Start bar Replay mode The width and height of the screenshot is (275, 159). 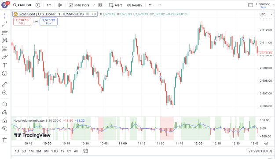pyautogui.click(x=135, y=5)
